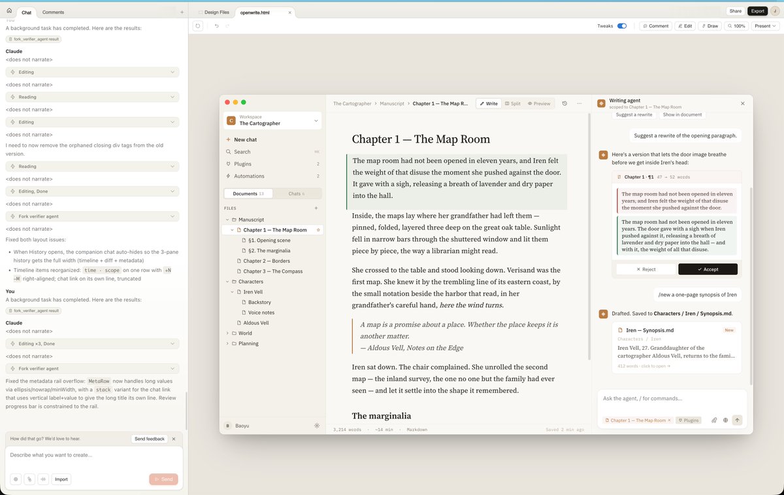
Task: Click the Ask the agent input field
Action: (672, 398)
